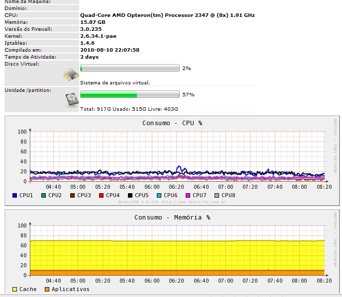Click the 06:20 time label on CPU chart
Image resolution: width=342 pixels, height=297 pixels.
[176, 187]
